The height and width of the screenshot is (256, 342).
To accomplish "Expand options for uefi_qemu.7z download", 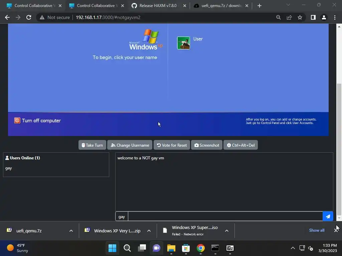I will pos(71,231).
